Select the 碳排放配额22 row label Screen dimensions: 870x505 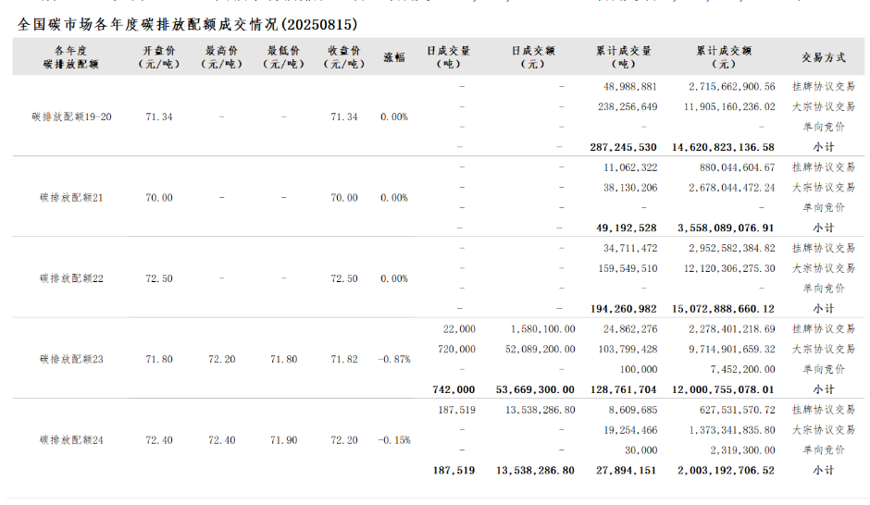[71, 278]
